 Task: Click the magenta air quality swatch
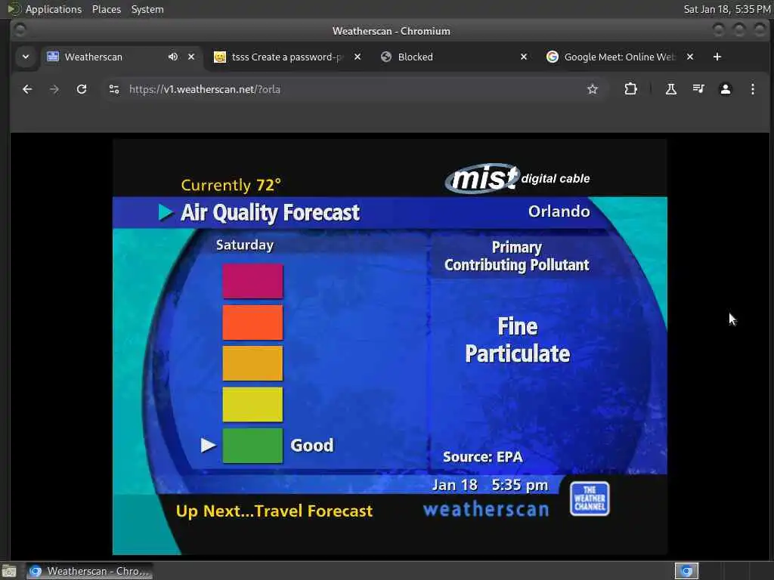click(x=252, y=281)
